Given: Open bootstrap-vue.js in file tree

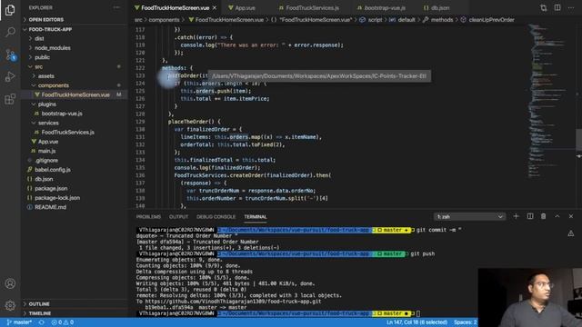Looking at the screenshot, I should [62, 114].
